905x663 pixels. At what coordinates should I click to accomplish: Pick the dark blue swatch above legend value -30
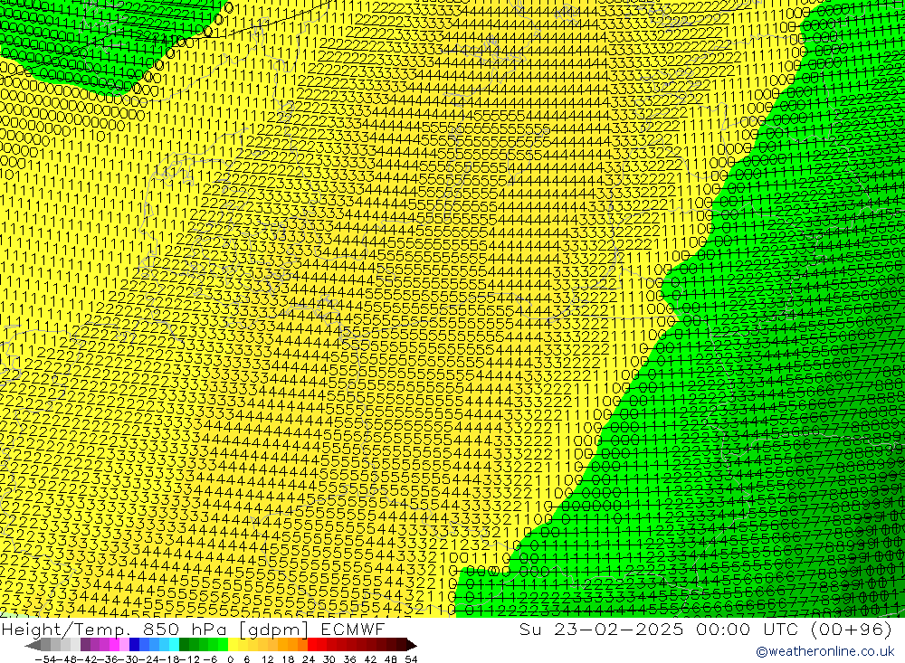click(134, 645)
